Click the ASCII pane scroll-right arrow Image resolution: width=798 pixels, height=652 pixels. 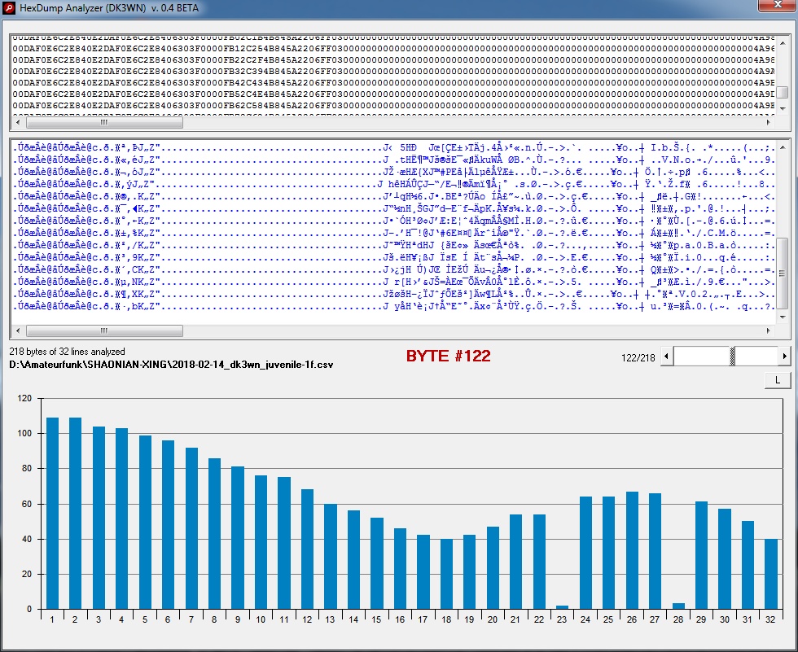click(x=769, y=330)
